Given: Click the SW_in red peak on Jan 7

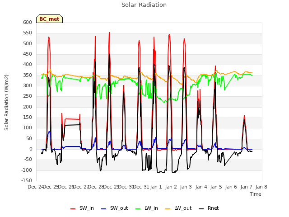Looking at the screenshot, I should pyautogui.click(x=244, y=117).
